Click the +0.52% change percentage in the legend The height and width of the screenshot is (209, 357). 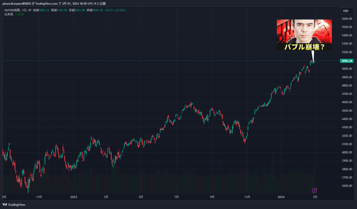point(120,10)
